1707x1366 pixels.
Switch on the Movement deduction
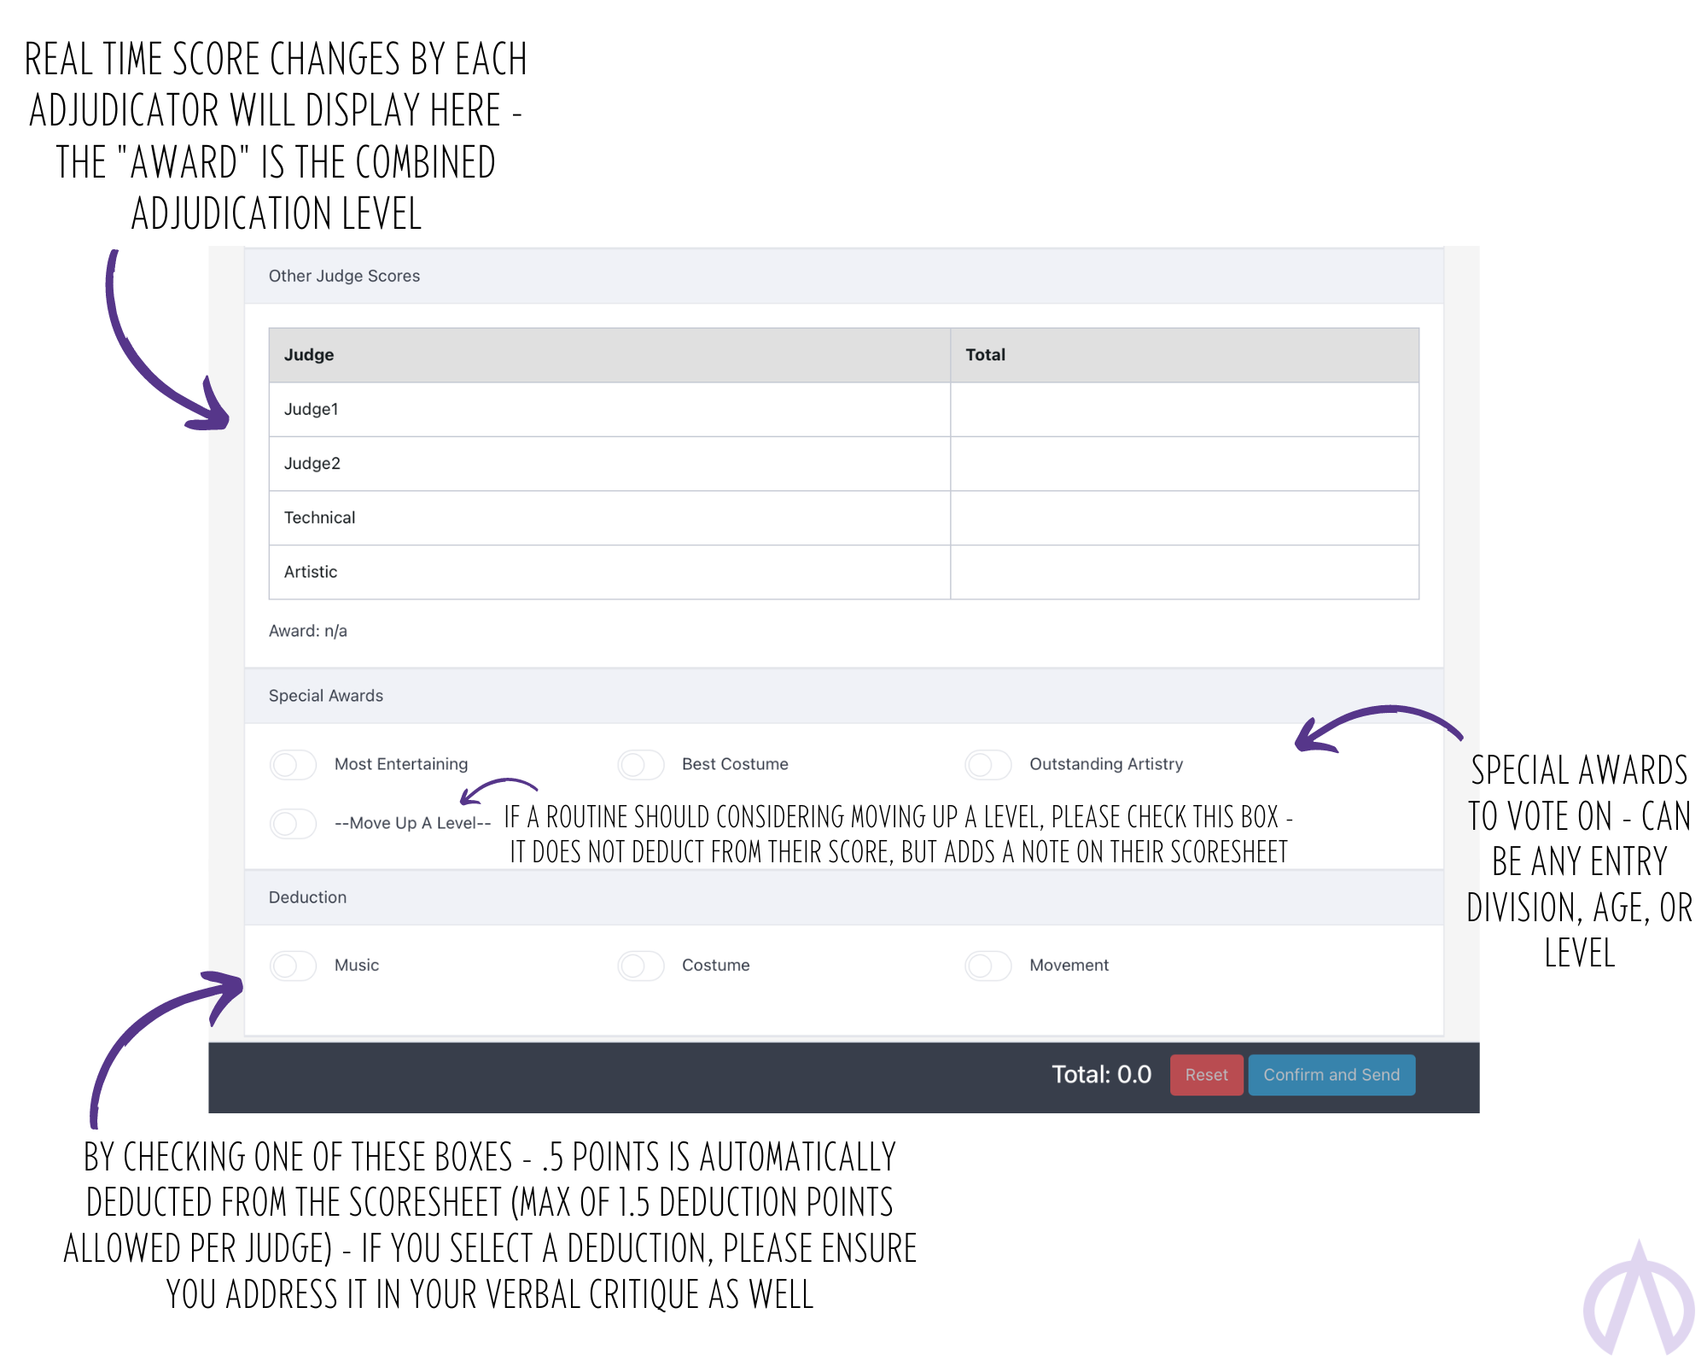point(988,966)
